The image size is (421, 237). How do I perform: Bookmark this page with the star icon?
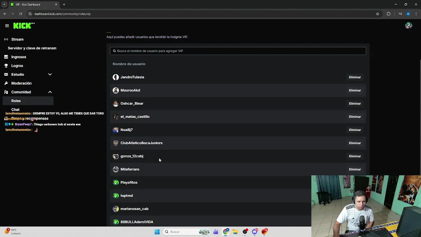point(378,14)
